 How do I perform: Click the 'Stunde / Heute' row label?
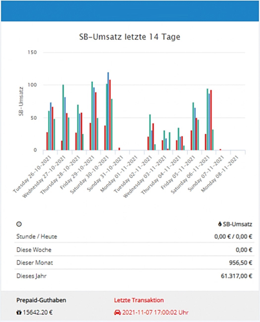(x=37, y=236)
